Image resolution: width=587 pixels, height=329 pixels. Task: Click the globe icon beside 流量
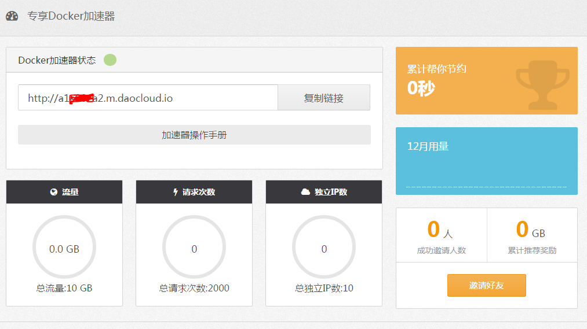pos(54,192)
